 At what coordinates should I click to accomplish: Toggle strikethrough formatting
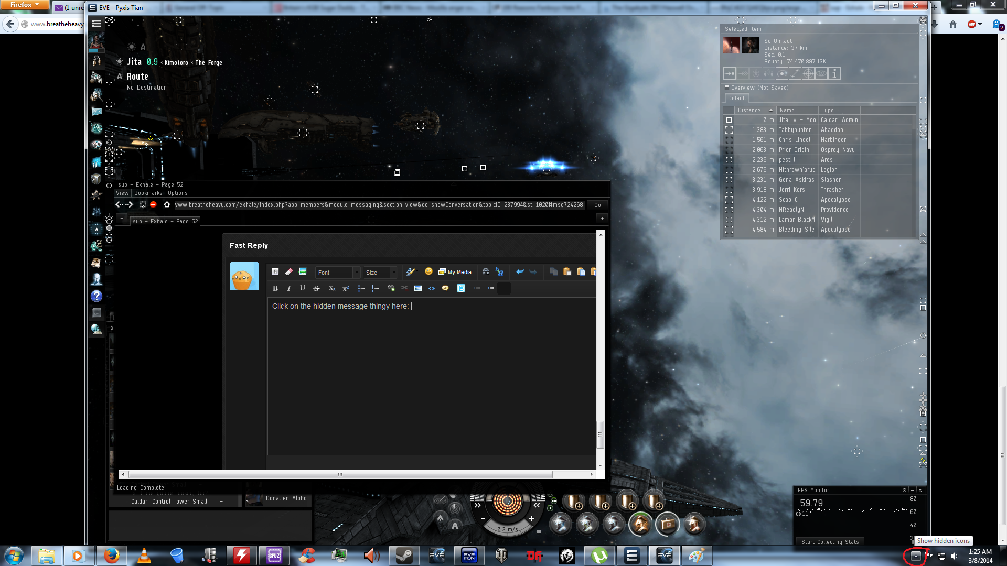pos(316,288)
